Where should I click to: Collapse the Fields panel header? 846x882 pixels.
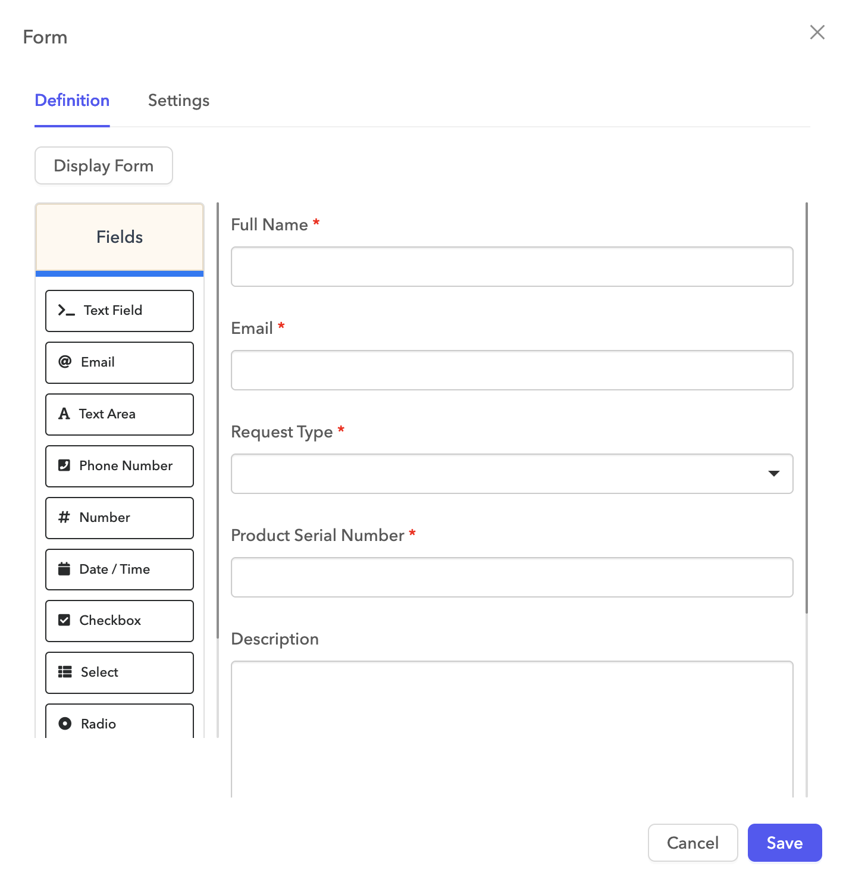click(120, 237)
